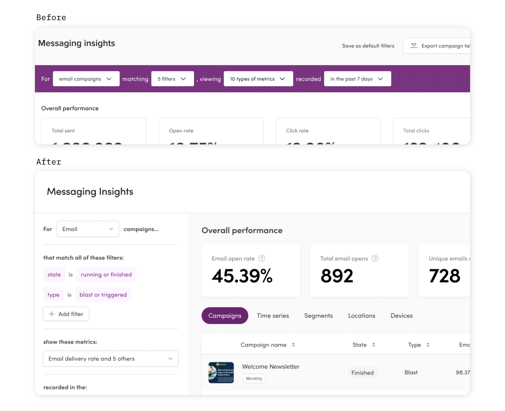Click the Add filter button
The width and height of the screenshot is (505, 411).
click(x=66, y=314)
